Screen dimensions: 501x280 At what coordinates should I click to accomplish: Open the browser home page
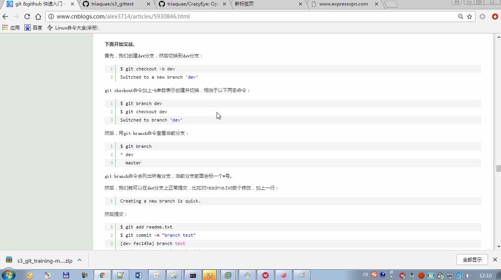(38, 17)
